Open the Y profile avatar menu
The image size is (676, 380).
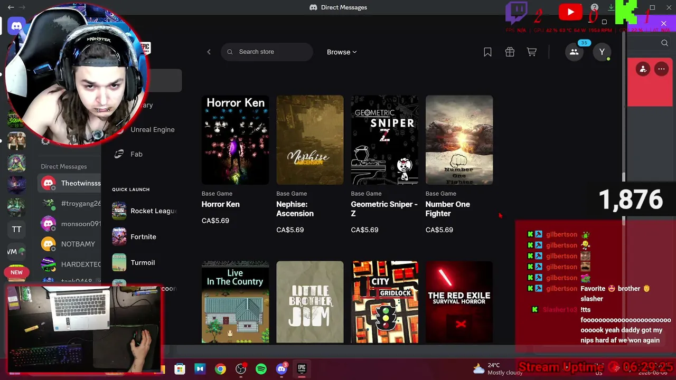pyautogui.click(x=602, y=52)
